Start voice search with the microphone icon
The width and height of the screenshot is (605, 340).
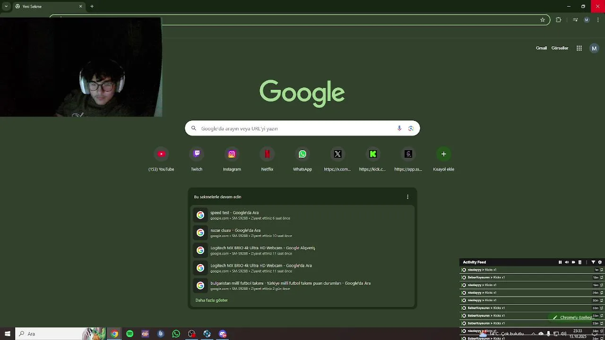pos(399,128)
